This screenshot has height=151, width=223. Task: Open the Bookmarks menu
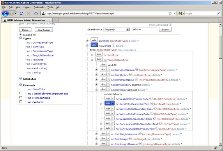pyautogui.click(x=39, y=7)
